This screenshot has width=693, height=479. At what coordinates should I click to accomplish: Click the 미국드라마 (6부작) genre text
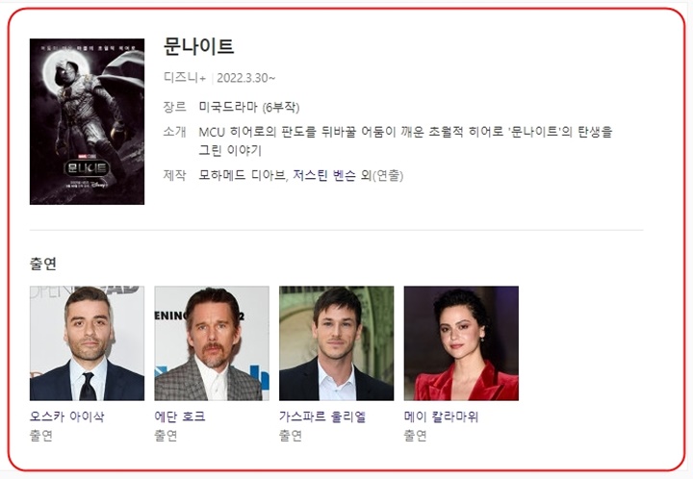tap(249, 108)
